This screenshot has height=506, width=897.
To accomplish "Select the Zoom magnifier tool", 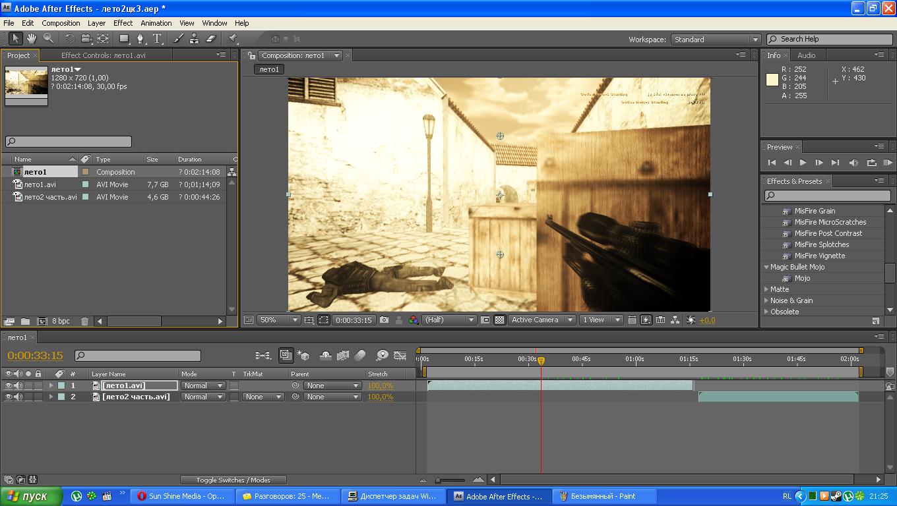I will click(x=47, y=39).
